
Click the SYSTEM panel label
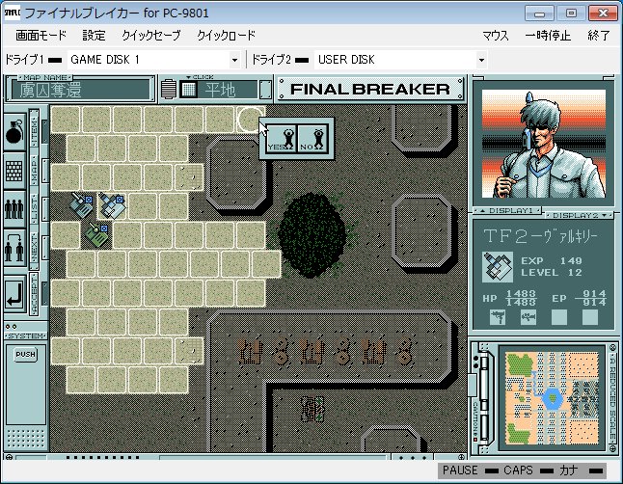point(26,336)
